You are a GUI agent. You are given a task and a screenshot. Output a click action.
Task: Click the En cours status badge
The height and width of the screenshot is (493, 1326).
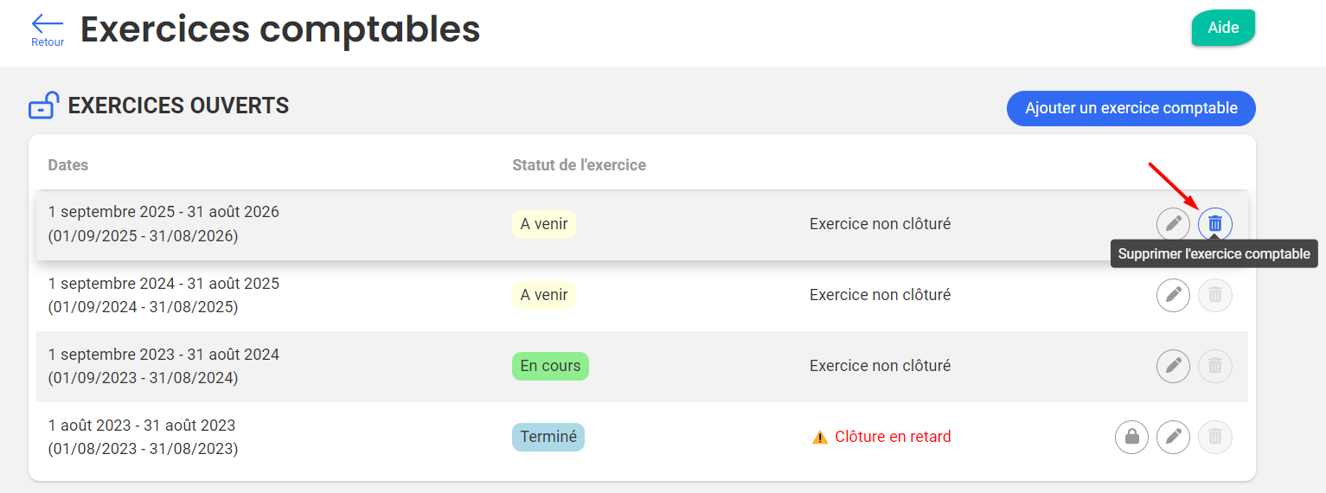[x=550, y=366]
